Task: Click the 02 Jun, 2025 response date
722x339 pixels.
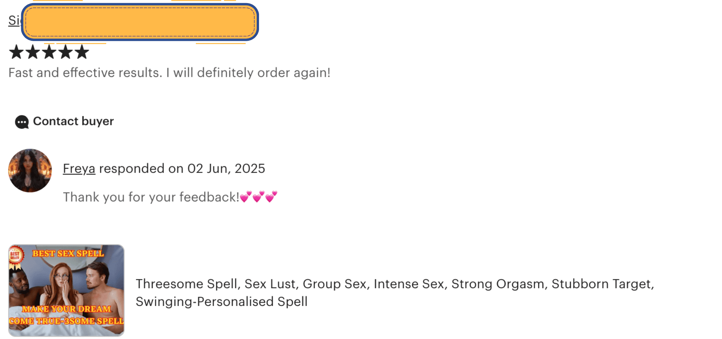Action: (226, 169)
